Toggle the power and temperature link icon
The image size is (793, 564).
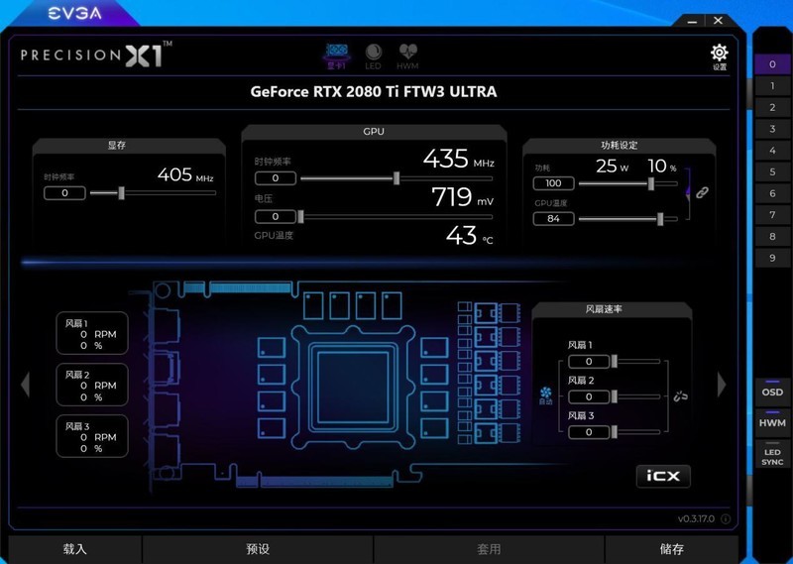pos(702,192)
